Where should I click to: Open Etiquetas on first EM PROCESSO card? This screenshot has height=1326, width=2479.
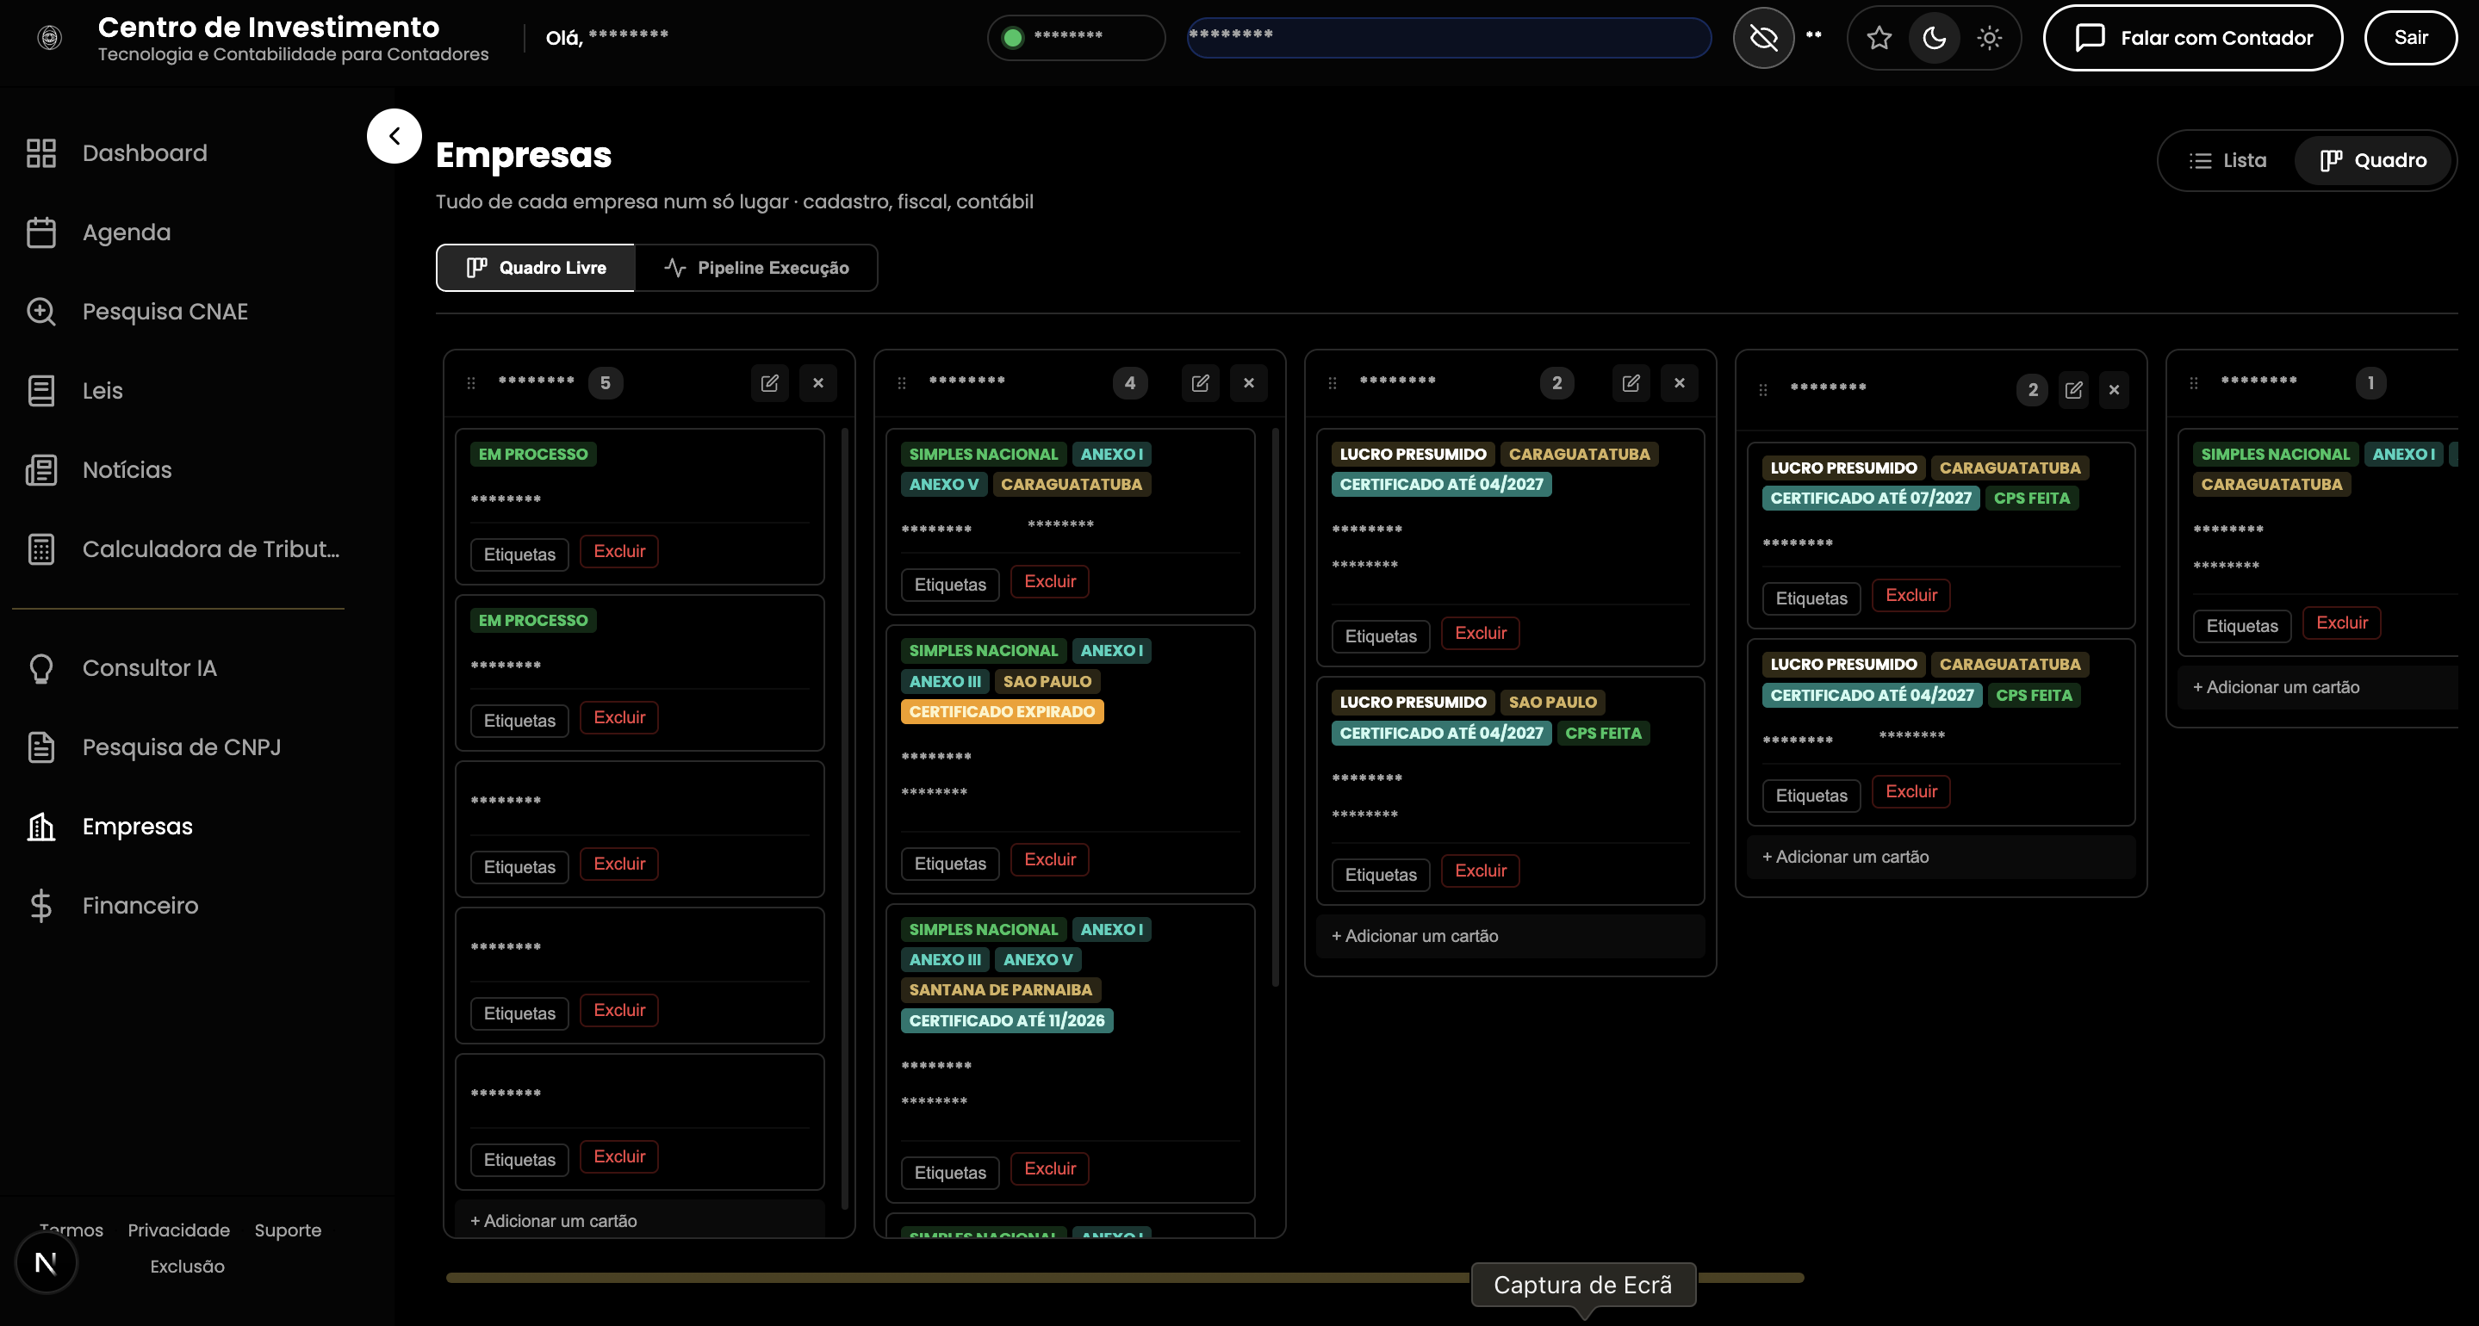coord(519,555)
